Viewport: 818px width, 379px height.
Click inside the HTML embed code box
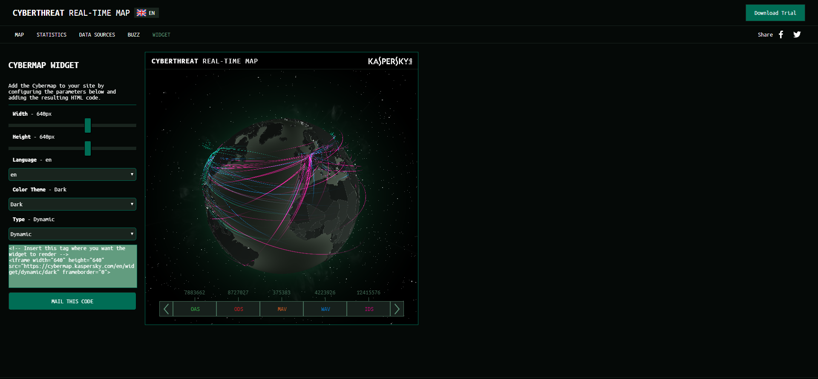(73, 266)
